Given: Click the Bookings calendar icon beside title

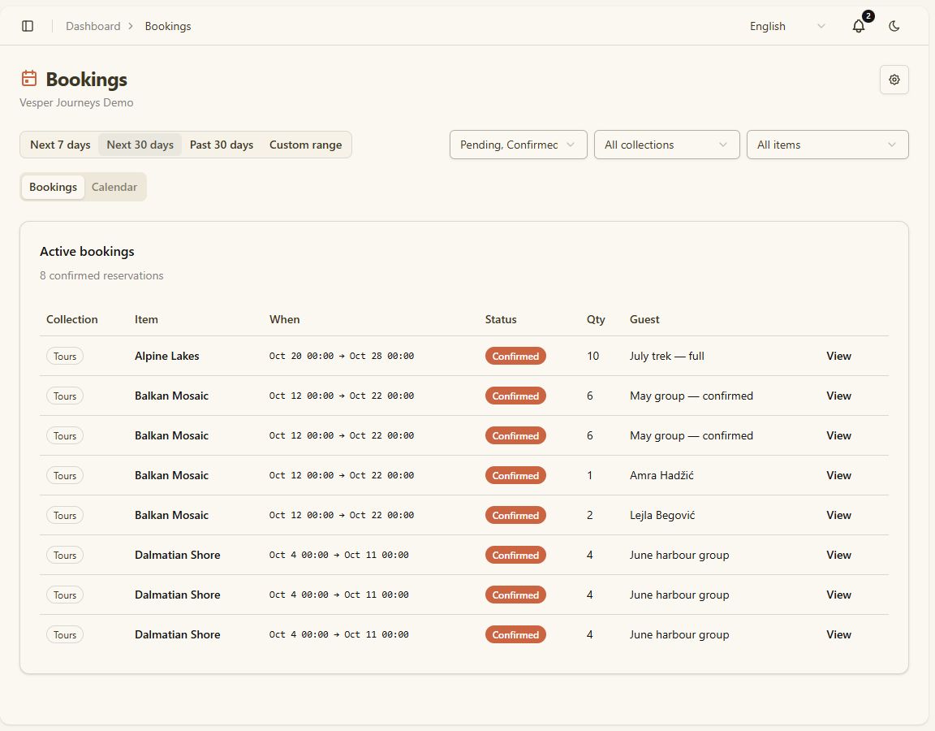Looking at the screenshot, I should (29, 78).
